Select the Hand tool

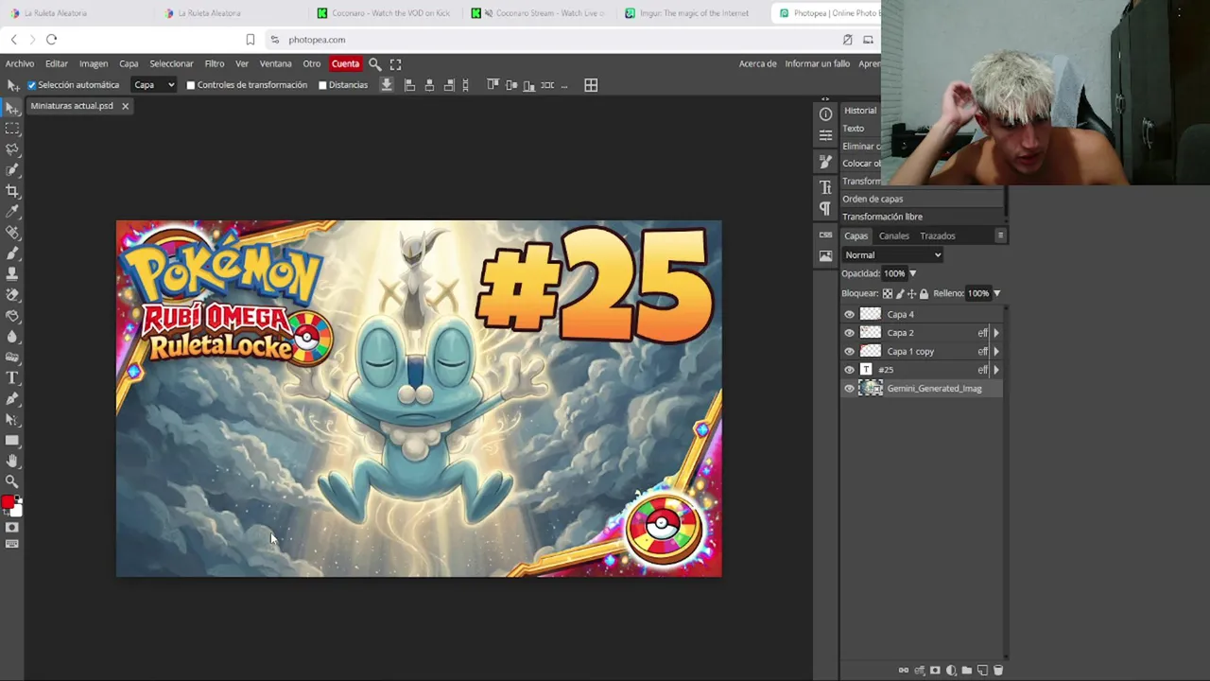coord(12,461)
